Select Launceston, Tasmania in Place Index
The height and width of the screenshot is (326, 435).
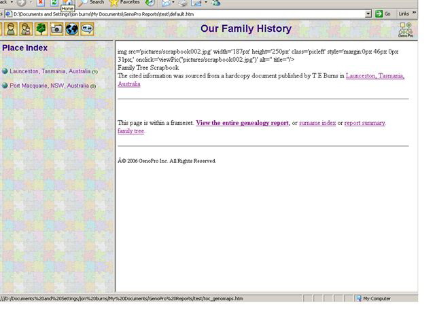coord(50,71)
